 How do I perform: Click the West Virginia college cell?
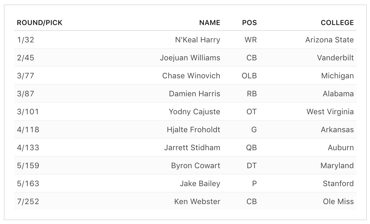[330, 112]
